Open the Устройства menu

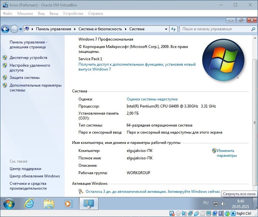click(x=73, y=14)
